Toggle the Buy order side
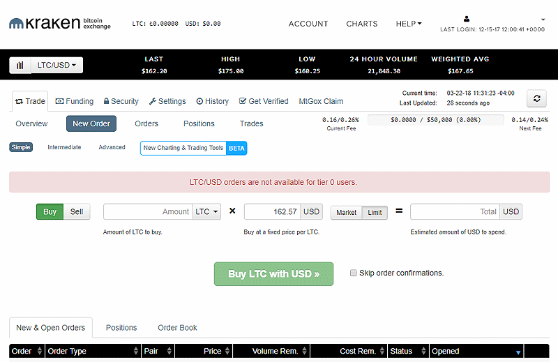The height and width of the screenshot is (362, 558). (50, 212)
